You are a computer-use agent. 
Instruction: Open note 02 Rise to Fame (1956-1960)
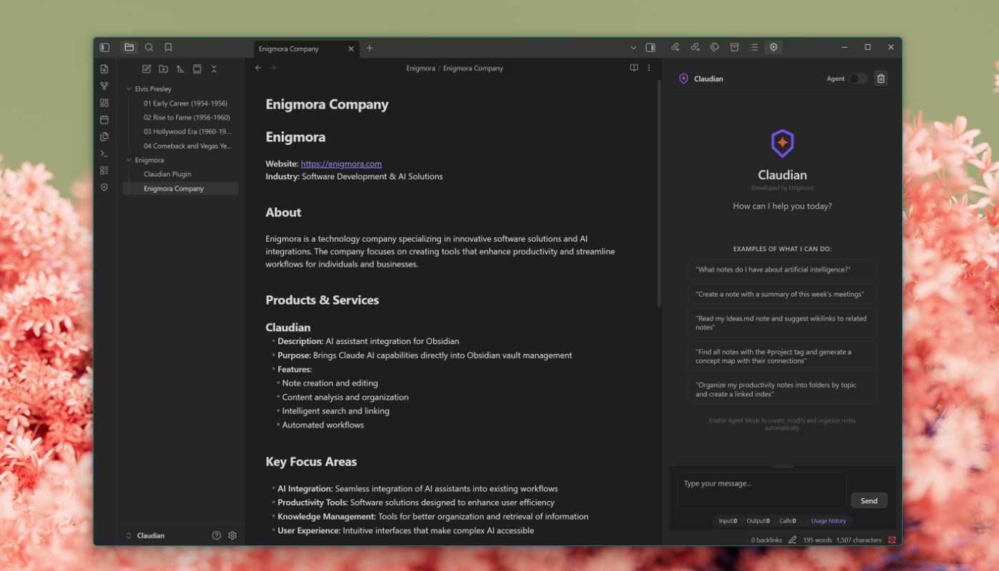(x=186, y=118)
